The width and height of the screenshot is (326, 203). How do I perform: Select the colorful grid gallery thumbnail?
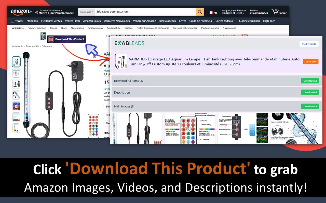[16, 106]
